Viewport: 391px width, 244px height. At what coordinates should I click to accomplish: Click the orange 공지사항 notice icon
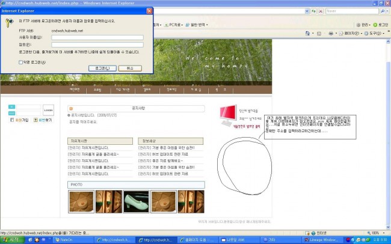click(70, 109)
